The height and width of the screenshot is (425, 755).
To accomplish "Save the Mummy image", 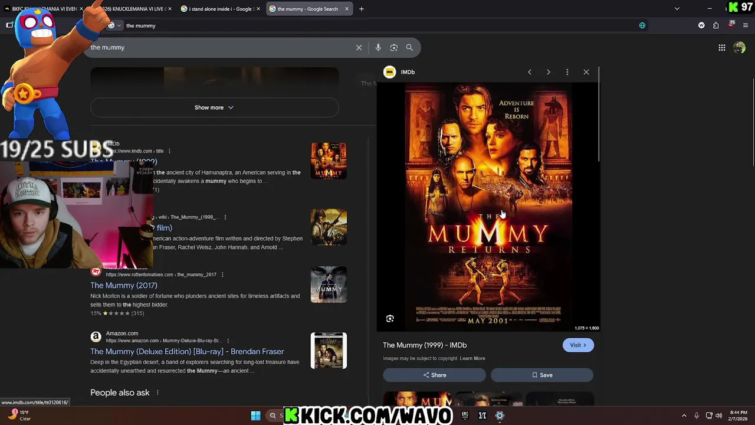I will [x=542, y=375].
